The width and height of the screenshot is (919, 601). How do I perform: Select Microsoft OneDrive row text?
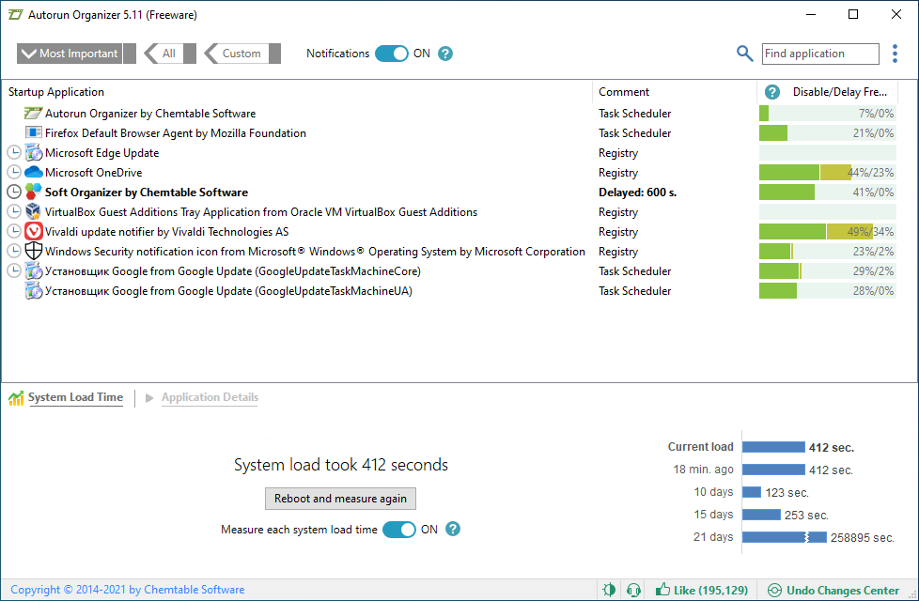(x=94, y=173)
